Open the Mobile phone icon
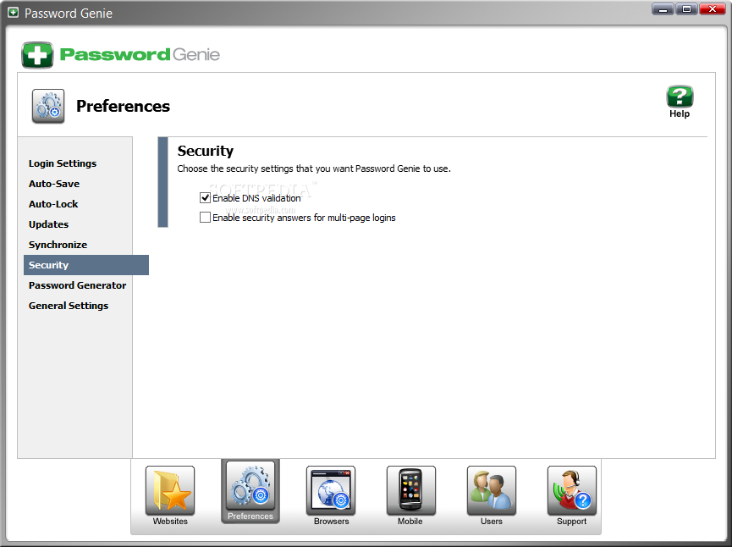This screenshot has height=547, width=732. [x=410, y=490]
